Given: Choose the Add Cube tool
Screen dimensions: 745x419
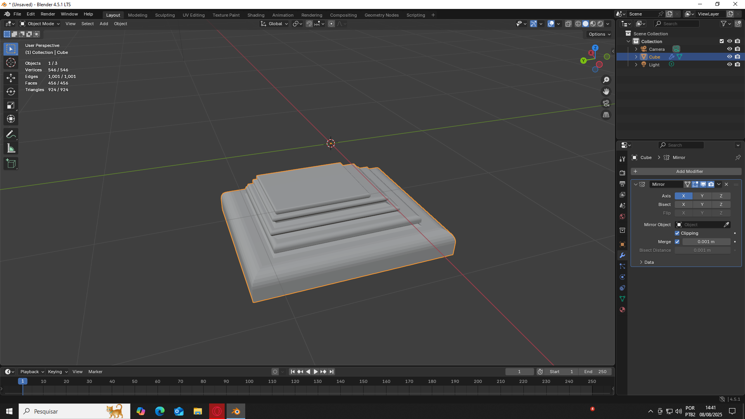Looking at the screenshot, I should point(11,164).
